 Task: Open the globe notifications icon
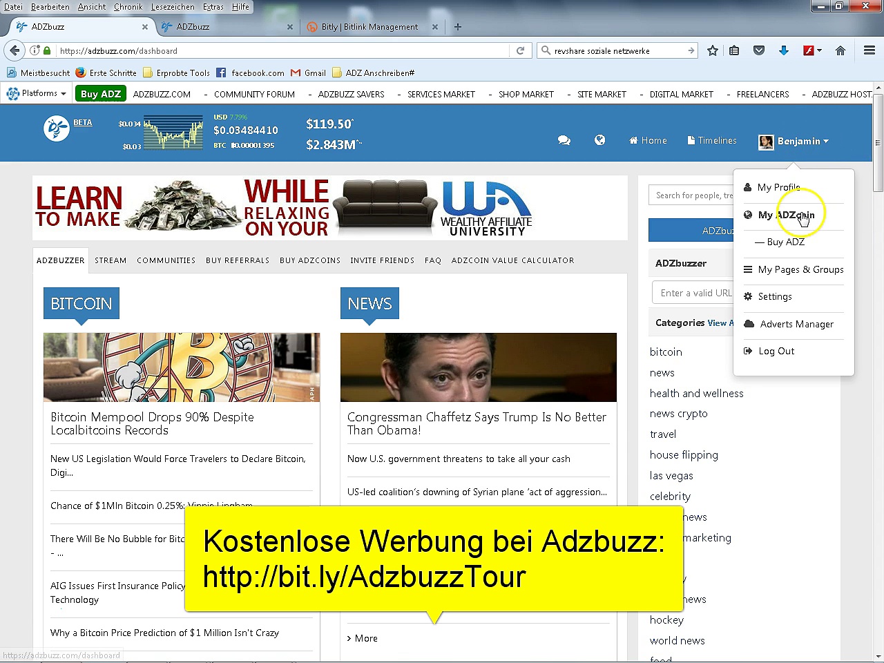pos(599,140)
